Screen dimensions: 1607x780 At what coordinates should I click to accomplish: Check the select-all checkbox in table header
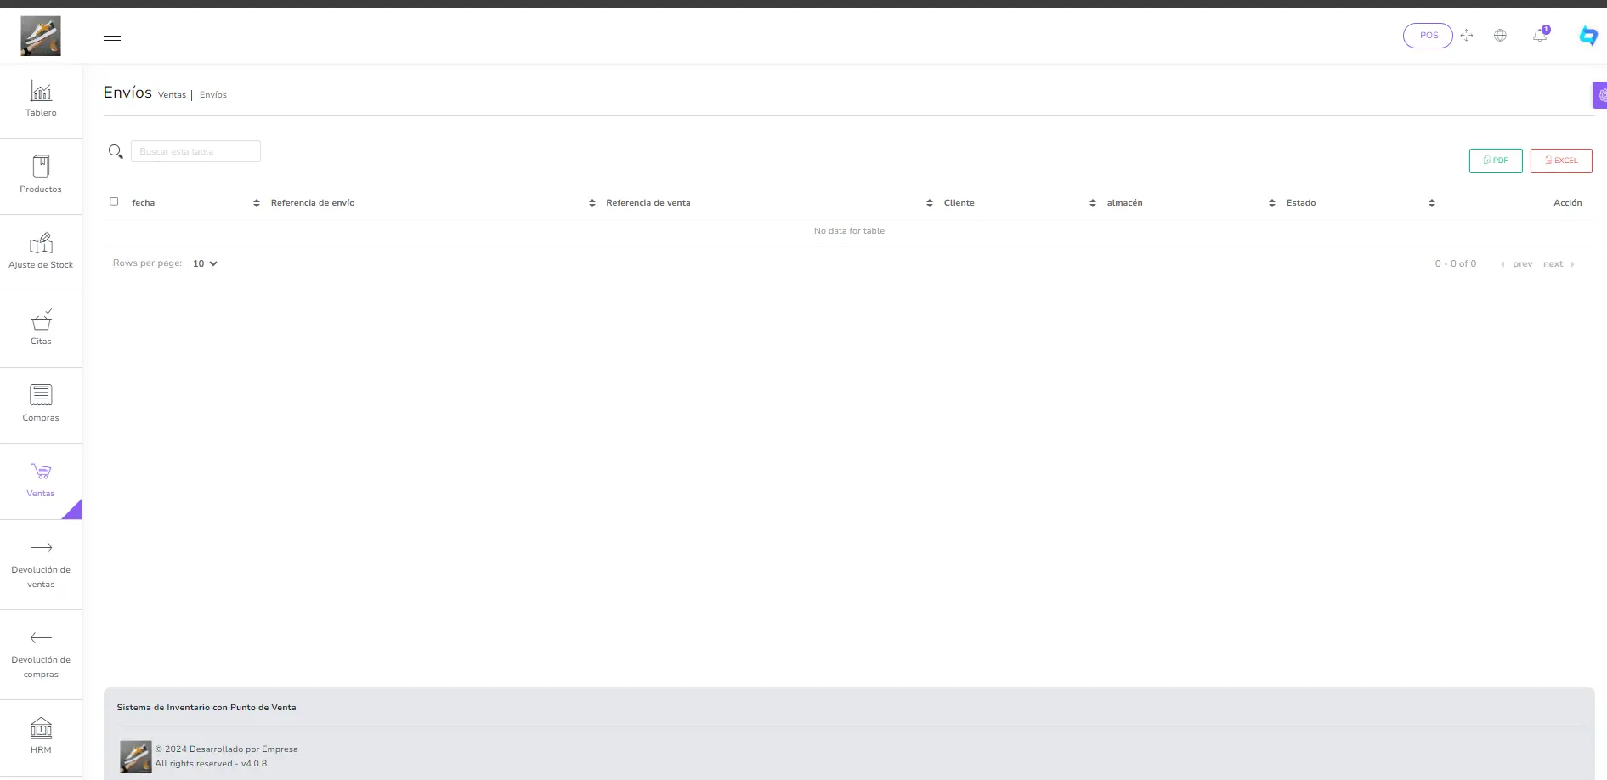pyautogui.click(x=114, y=201)
